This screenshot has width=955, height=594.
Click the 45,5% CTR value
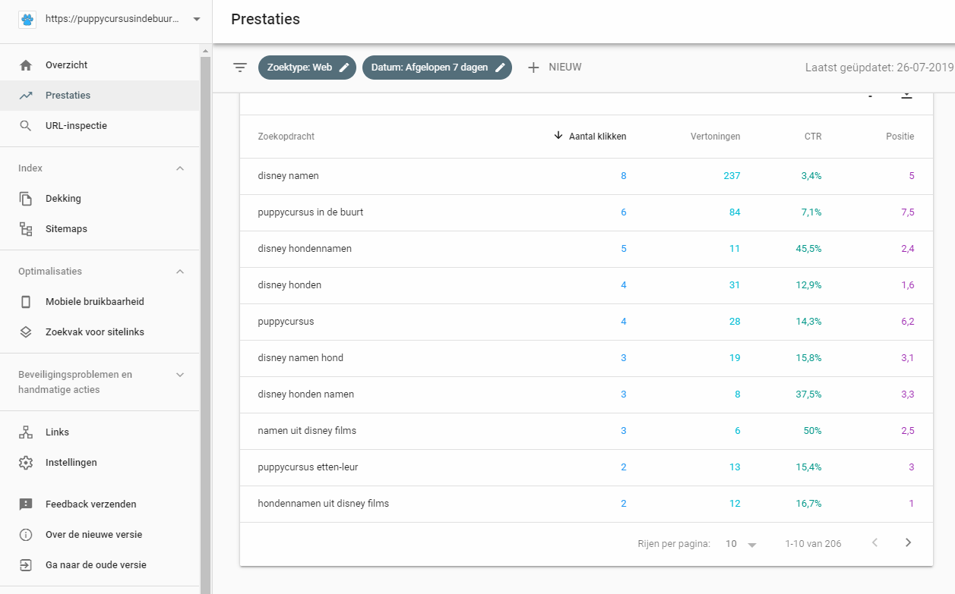tap(807, 249)
